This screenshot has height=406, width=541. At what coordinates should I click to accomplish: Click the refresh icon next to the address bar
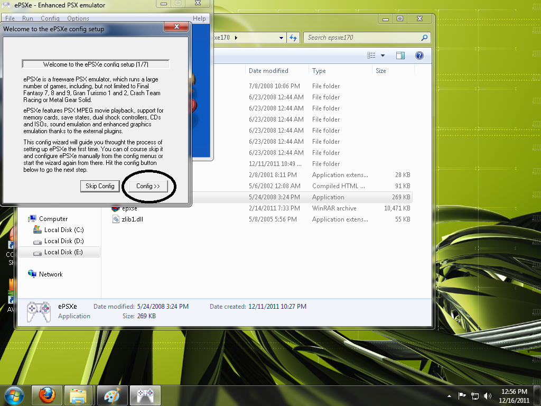tap(293, 38)
